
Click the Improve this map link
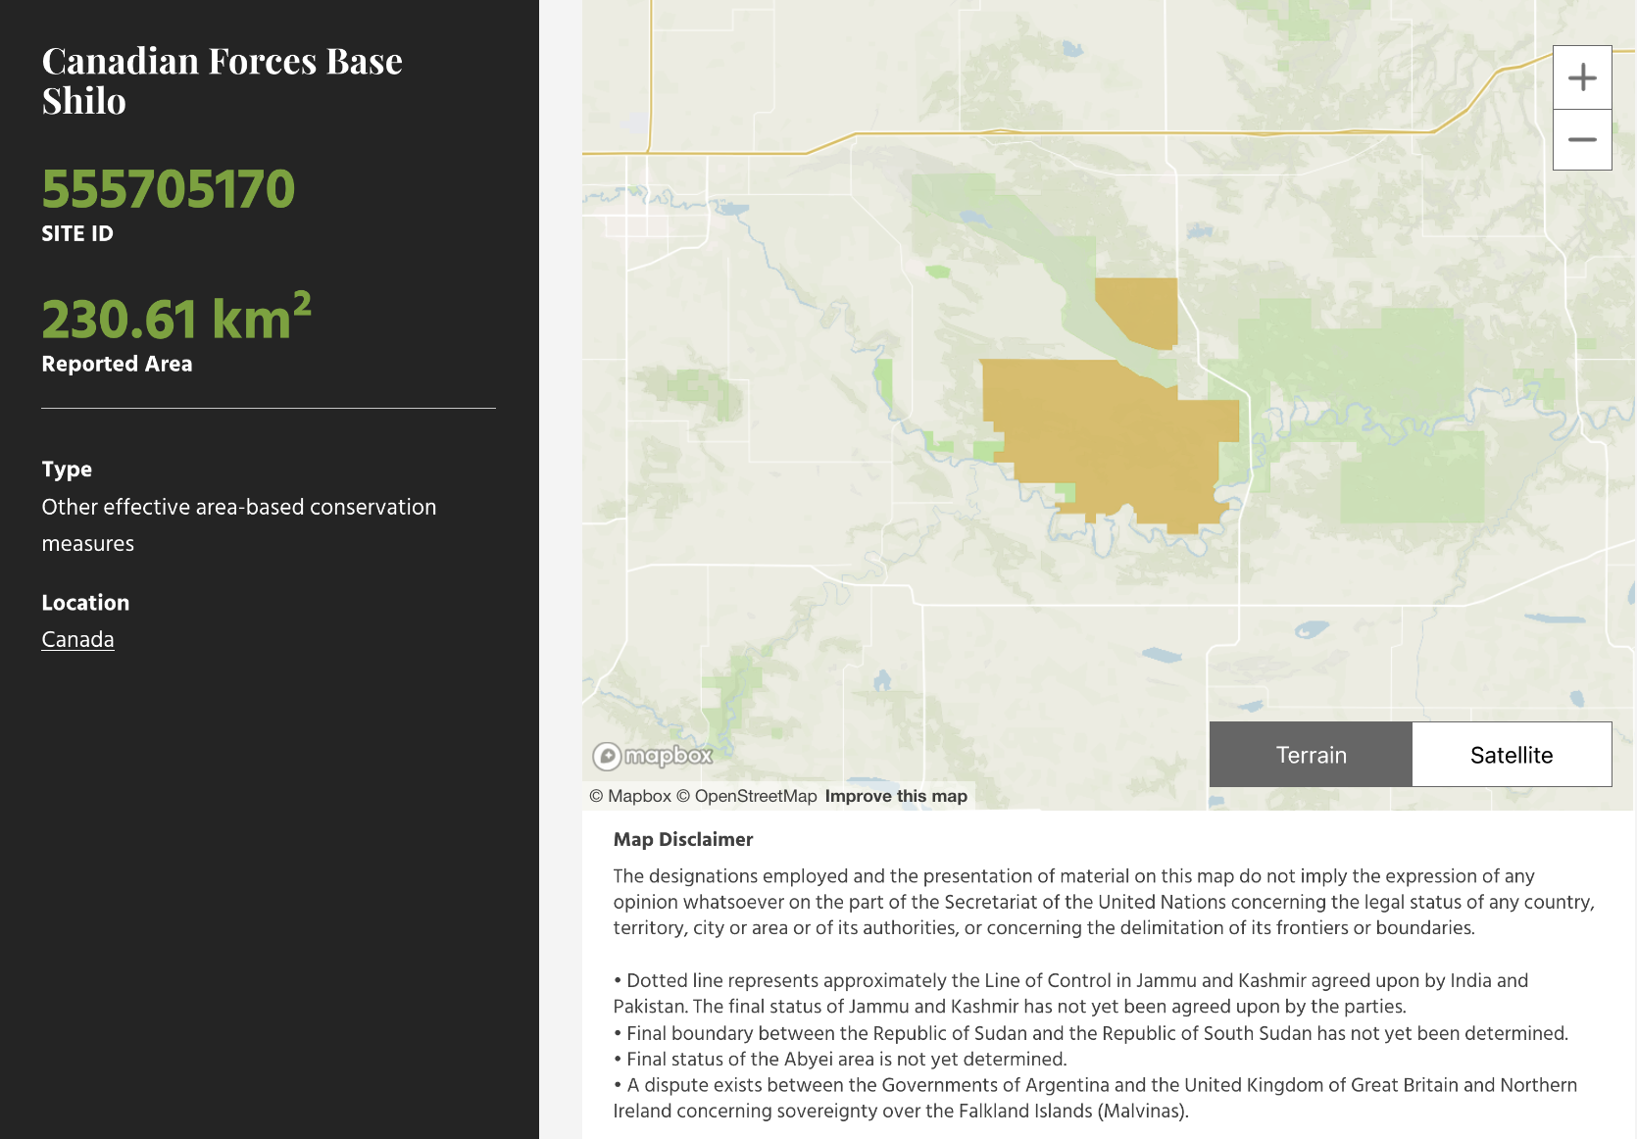pos(895,796)
